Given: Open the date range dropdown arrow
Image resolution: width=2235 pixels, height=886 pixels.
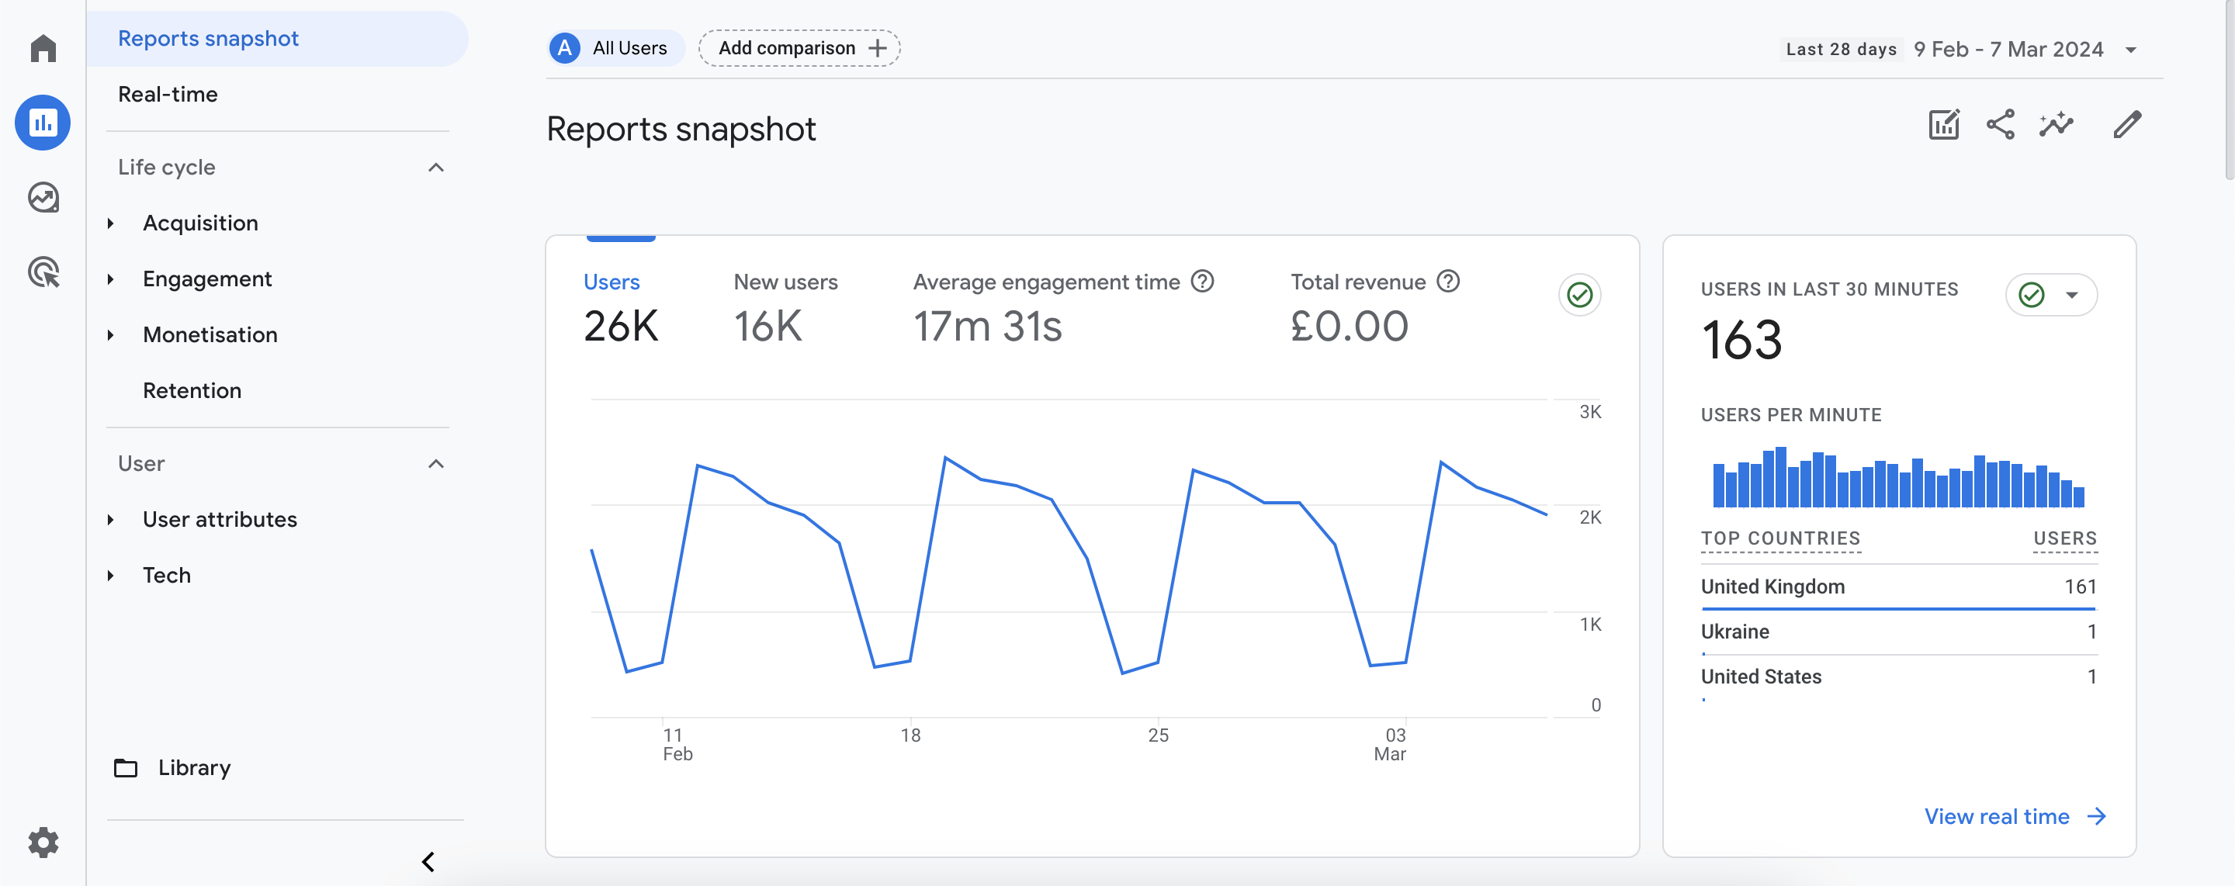Looking at the screenshot, I should (x=2130, y=50).
